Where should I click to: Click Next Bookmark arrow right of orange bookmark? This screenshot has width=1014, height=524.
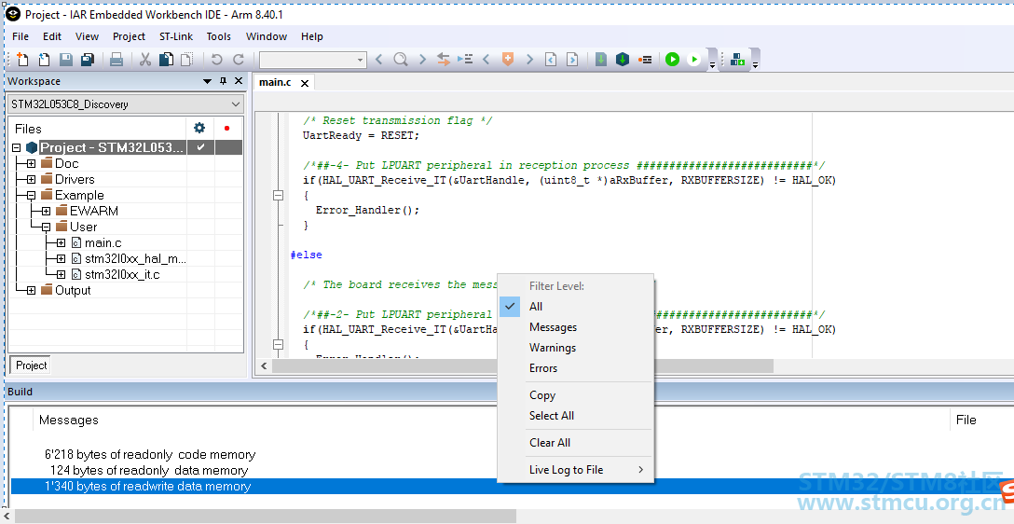pos(529,60)
